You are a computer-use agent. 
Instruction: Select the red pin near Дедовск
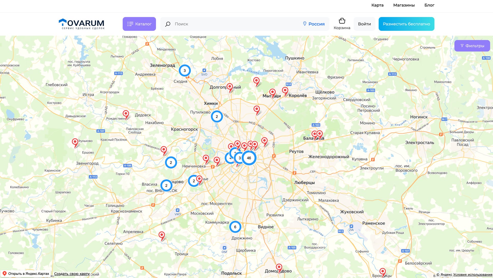click(x=126, y=114)
